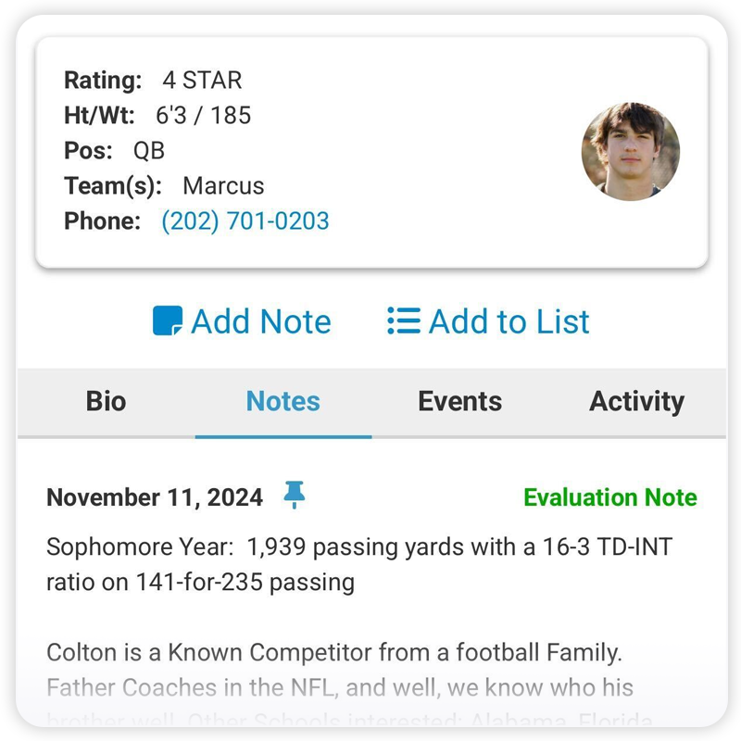The width and height of the screenshot is (741, 741).
Task: Go to the Activity tab
Action: [x=637, y=401]
